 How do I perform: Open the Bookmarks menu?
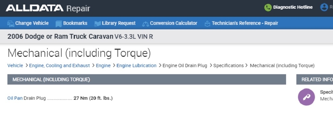[x=75, y=23]
